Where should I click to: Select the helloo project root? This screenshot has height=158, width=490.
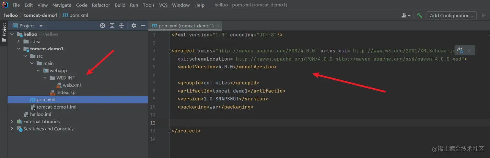[x=30, y=34]
